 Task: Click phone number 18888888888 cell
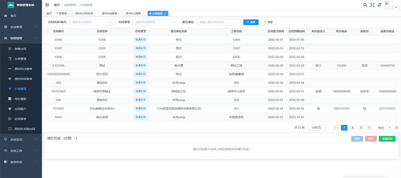[x=341, y=91]
